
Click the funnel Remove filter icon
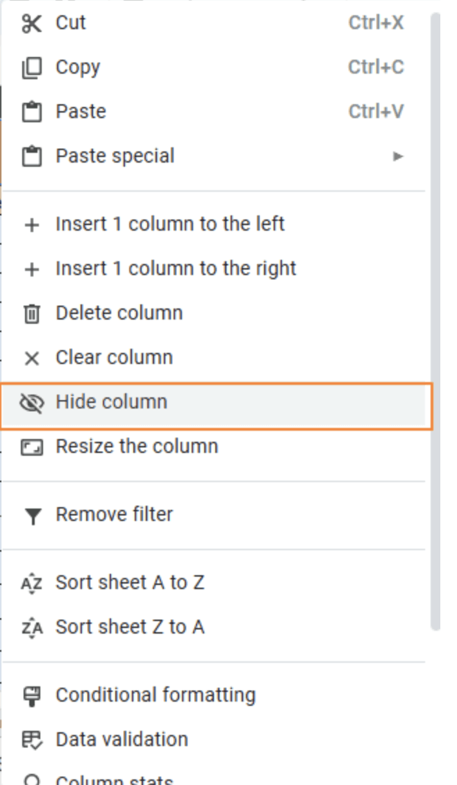(32, 516)
